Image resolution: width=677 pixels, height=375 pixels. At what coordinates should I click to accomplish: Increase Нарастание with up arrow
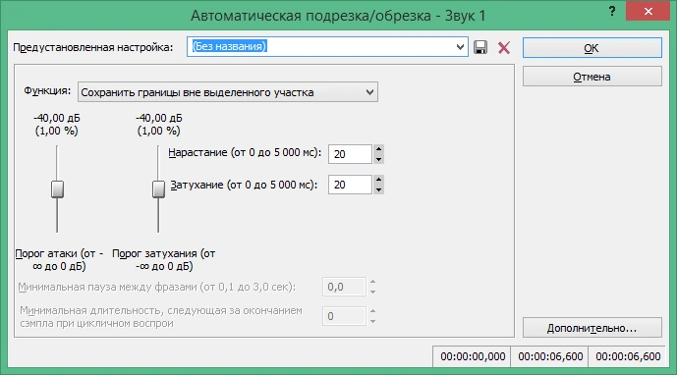(x=378, y=149)
